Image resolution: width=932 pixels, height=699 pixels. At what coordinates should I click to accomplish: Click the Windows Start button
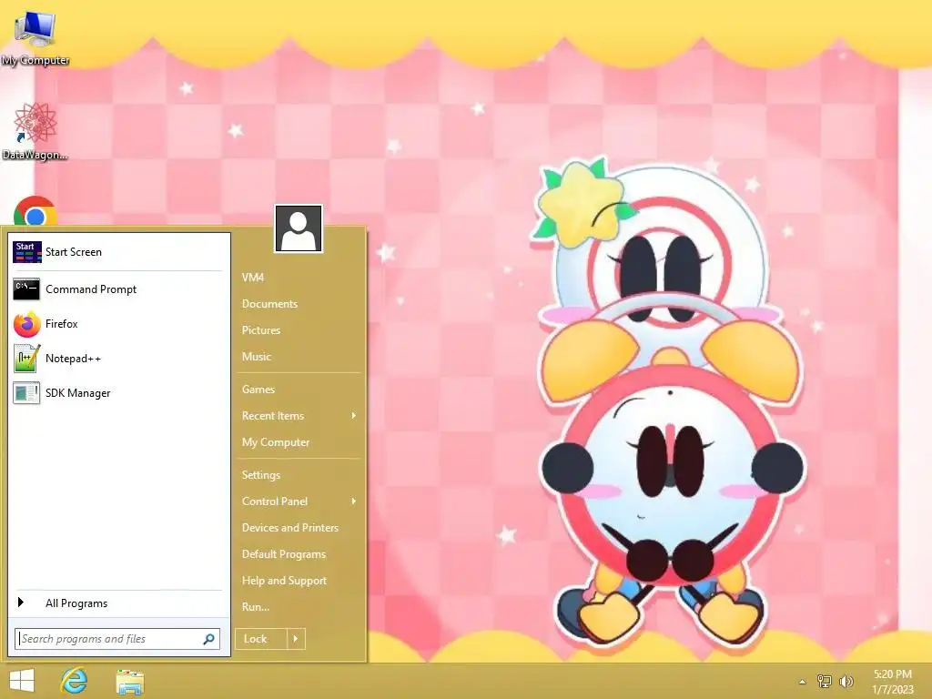pos(22,681)
